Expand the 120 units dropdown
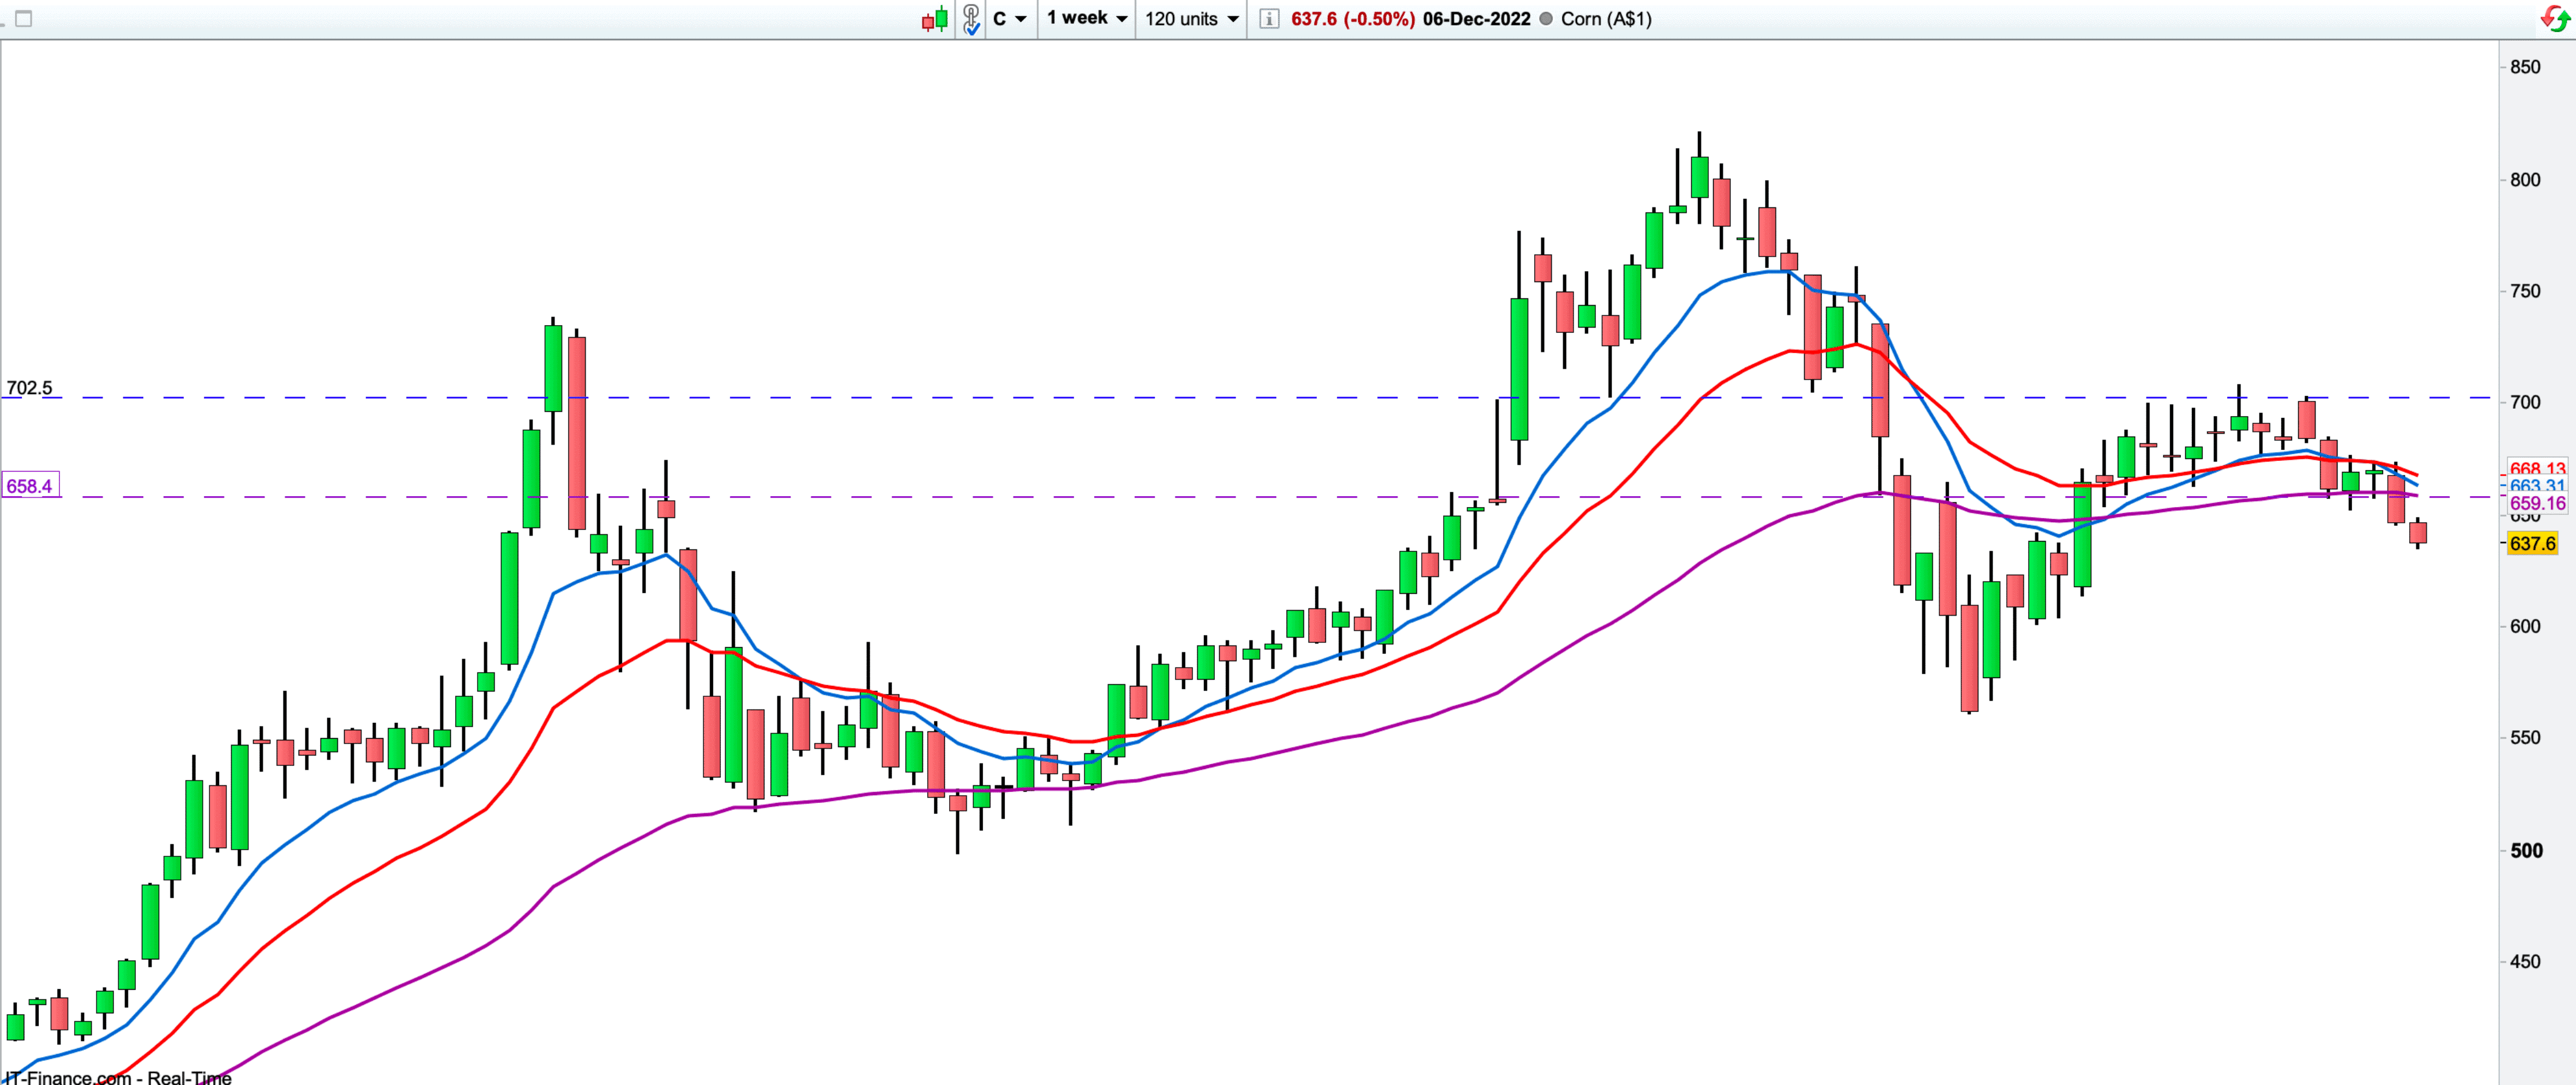The image size is (2576, 1085). click(x=1191, y=19)
